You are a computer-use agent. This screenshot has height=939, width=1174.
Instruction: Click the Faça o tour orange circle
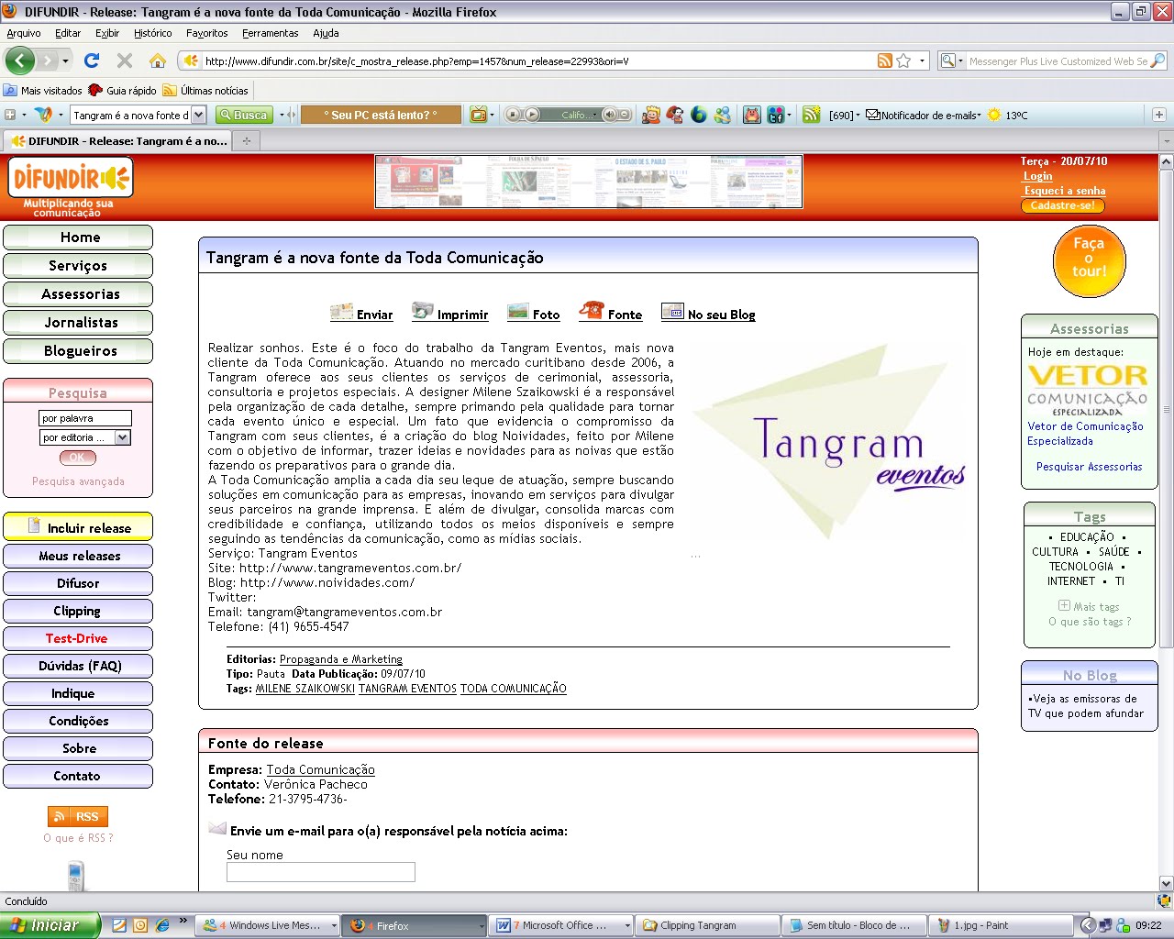[1089, 261]
